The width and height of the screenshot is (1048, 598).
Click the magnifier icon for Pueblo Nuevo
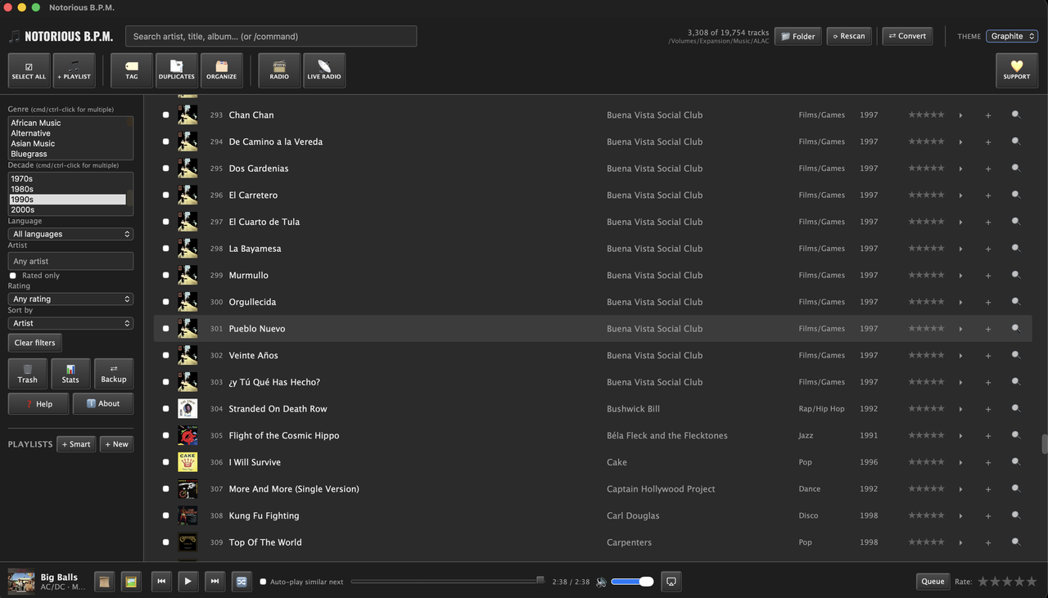1016,329
